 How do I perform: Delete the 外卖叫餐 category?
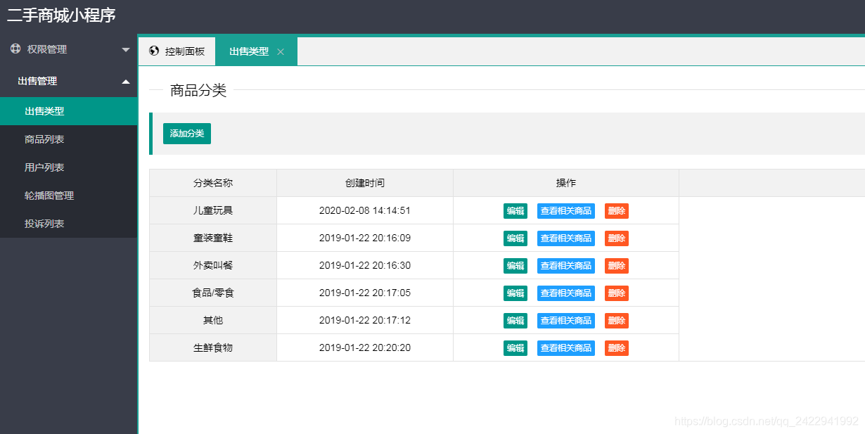point(616,265)
